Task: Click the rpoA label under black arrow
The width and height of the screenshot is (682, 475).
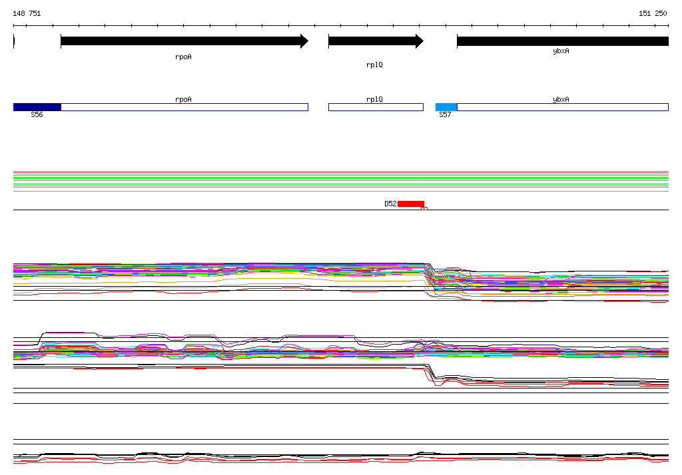Action: pos(183,57)
